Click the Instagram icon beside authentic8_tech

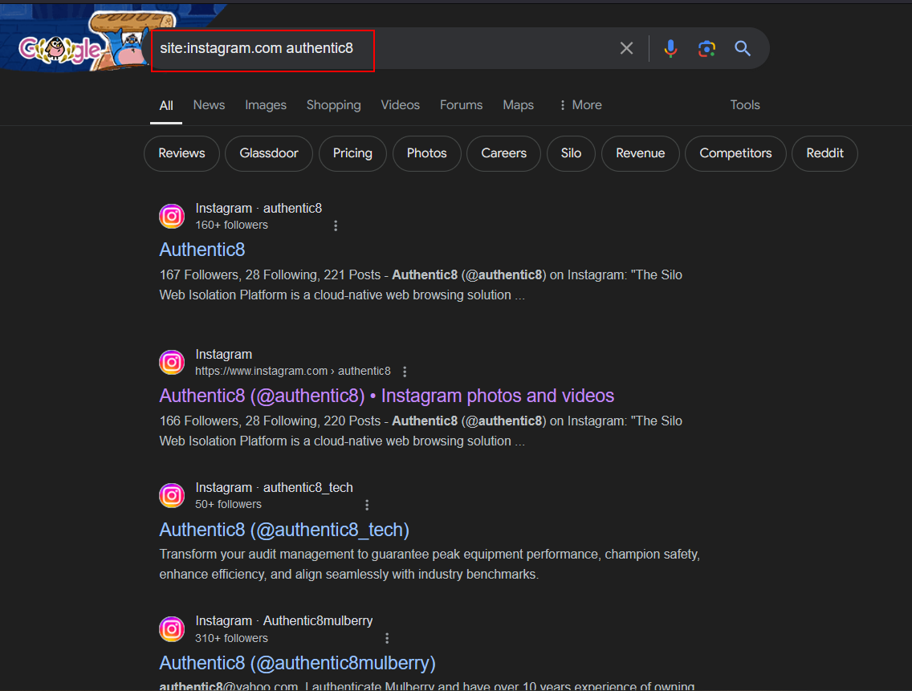click(172, 495)
